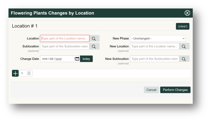Close the Flowering Plants Changes dialog
Viewport: 210px width, 121px height.
[x=187, y=13]
